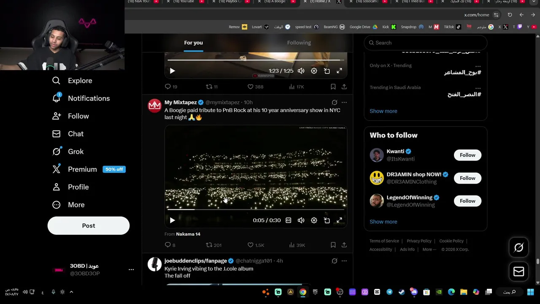
Task: Toggle microphone icon in system tray
Action: [53, 292]
